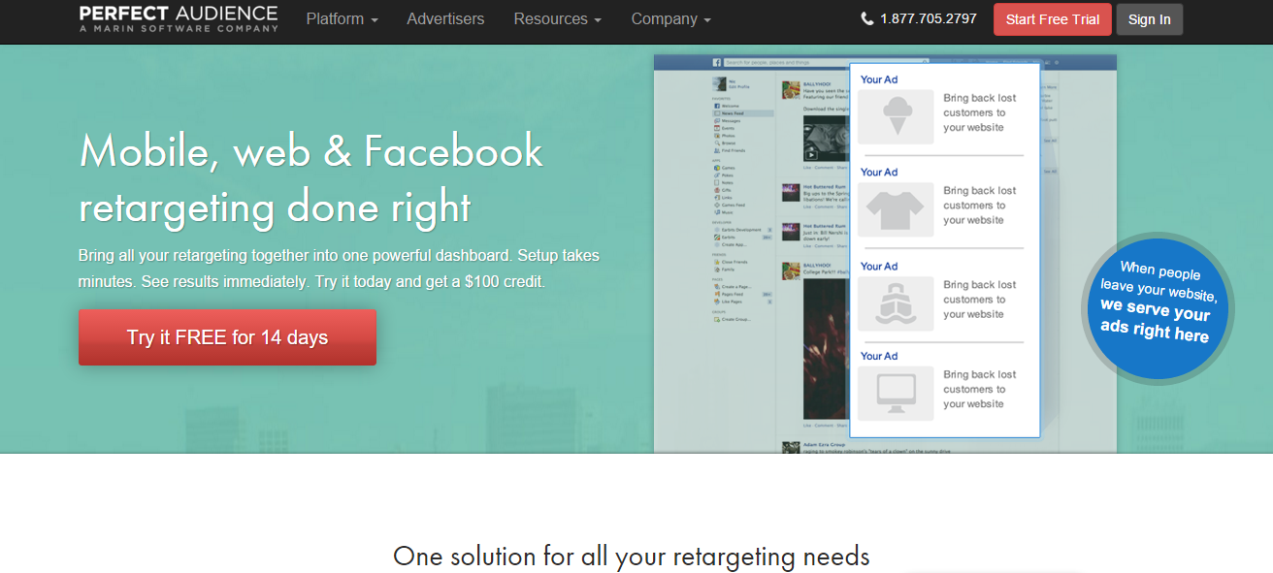Click the Facebook news feed mockup image
The image size is (1273, 573).
(x=885, y=254)
